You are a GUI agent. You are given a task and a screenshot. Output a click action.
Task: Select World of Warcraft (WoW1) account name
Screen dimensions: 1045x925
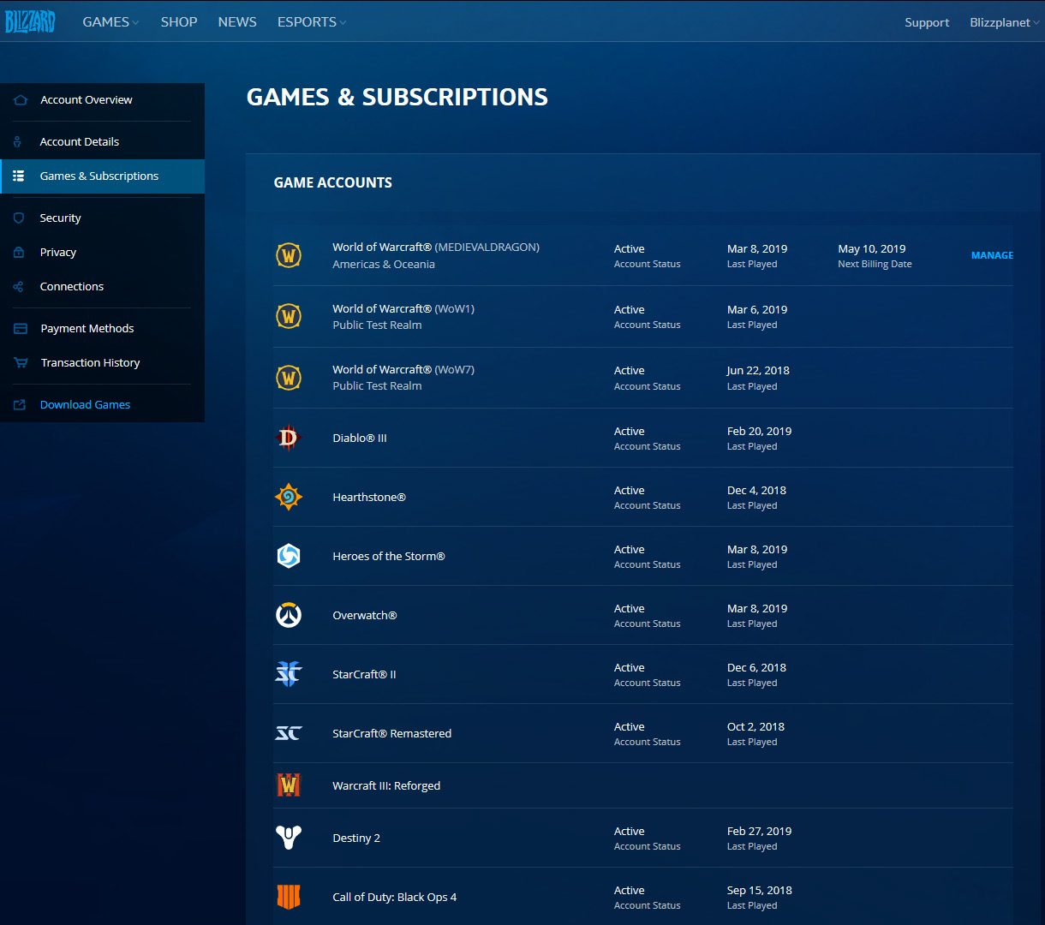coord(403,308)
